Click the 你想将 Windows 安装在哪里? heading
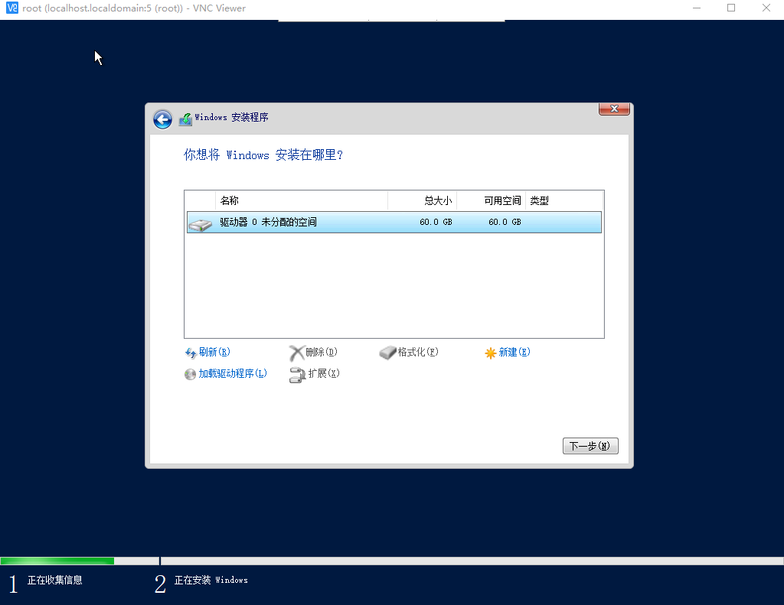The width and height of the screenshot is (784, 605). click(263, 155)
